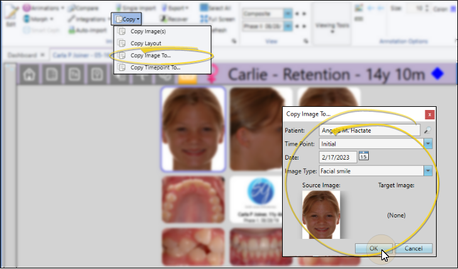Switch to the Dashboard tab
Screen dimensions: 458x269
click(x=22, y=55)
